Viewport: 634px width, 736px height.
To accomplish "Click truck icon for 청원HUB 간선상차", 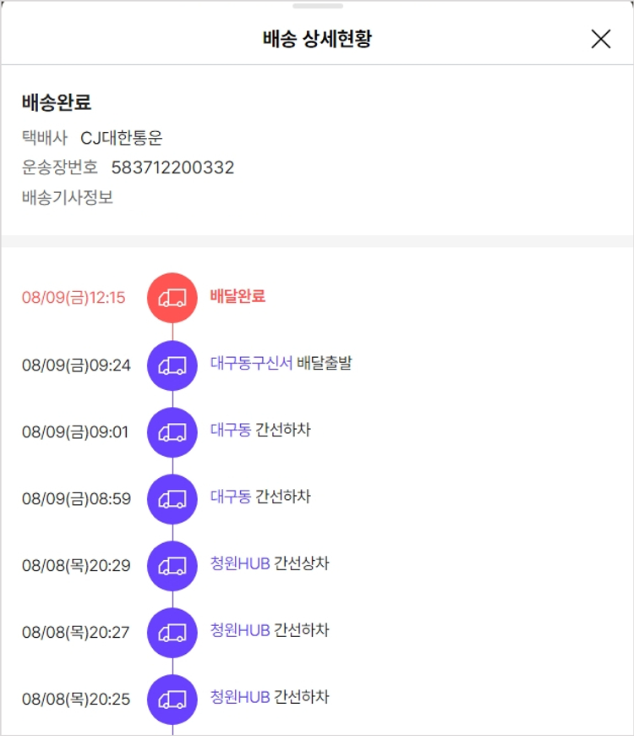I will 172,565.
